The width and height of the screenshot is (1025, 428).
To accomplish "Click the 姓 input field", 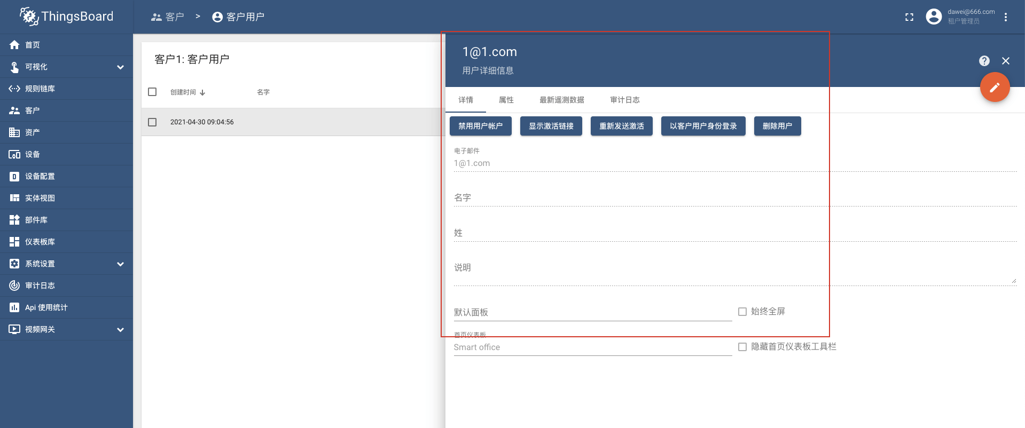I will click(735, 233).
